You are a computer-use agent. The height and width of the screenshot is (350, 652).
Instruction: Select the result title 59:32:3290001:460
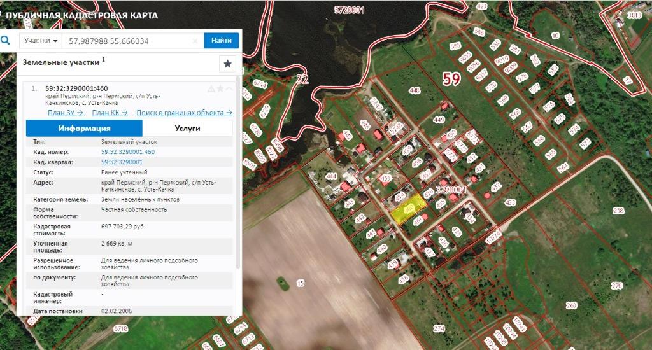coord(76,88)
